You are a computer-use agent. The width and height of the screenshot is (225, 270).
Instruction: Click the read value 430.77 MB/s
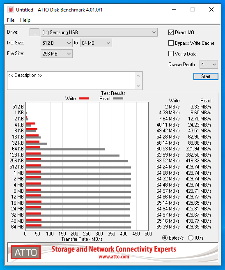pyautogui.click(x=198, y=221)
